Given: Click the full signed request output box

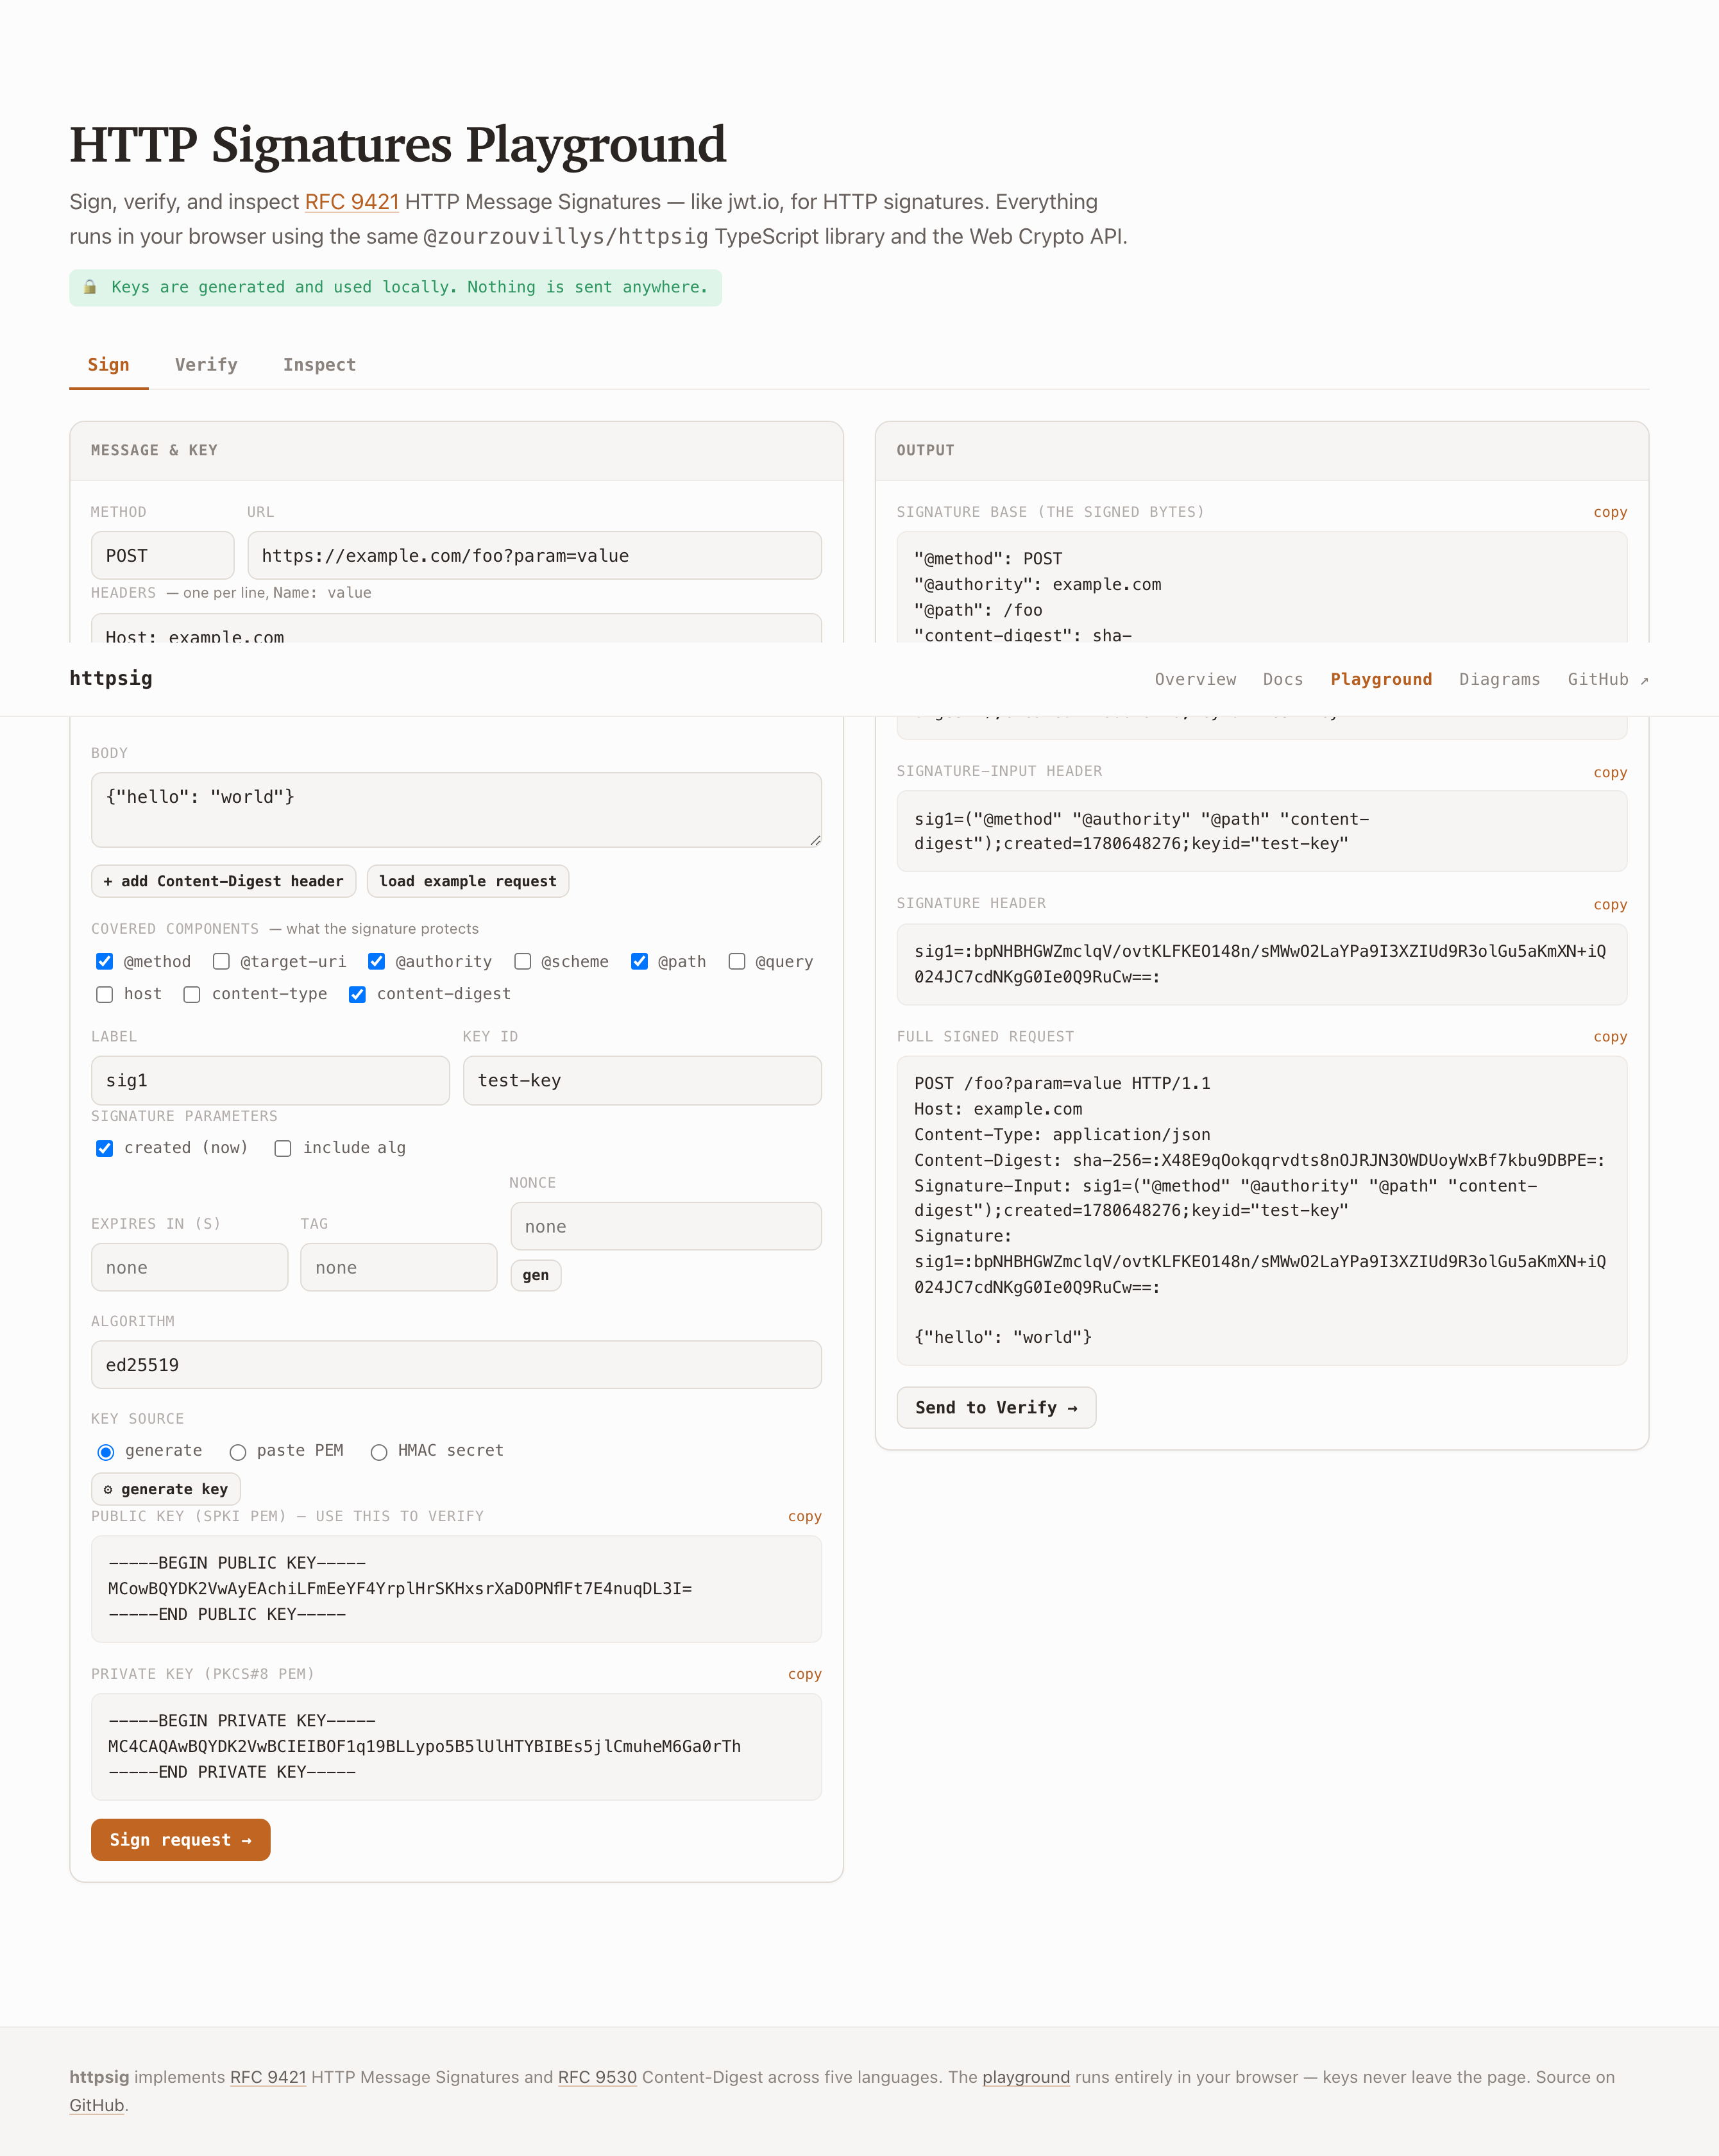Looking at the screenshot, I should [x=1262, y=1210].
